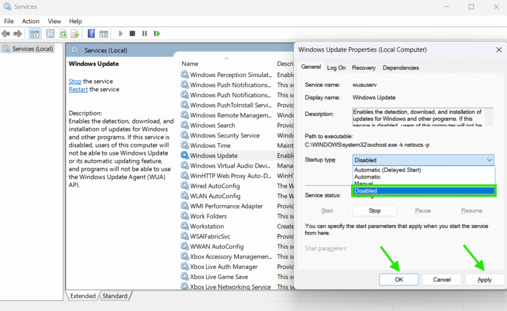
Task: Select Automatic (Delayed Start) startup option
Action: tap(387, 170)
